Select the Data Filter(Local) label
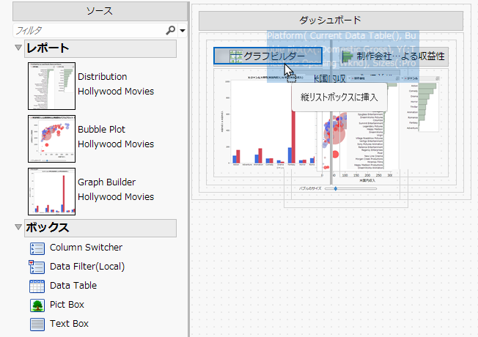 coord(87,267)
